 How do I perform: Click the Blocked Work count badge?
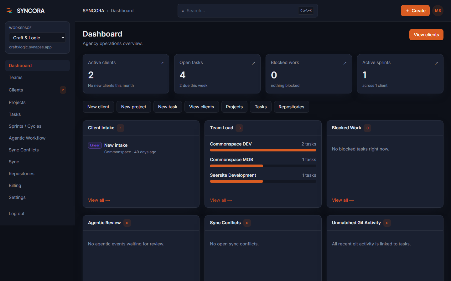tap(367, 128)
